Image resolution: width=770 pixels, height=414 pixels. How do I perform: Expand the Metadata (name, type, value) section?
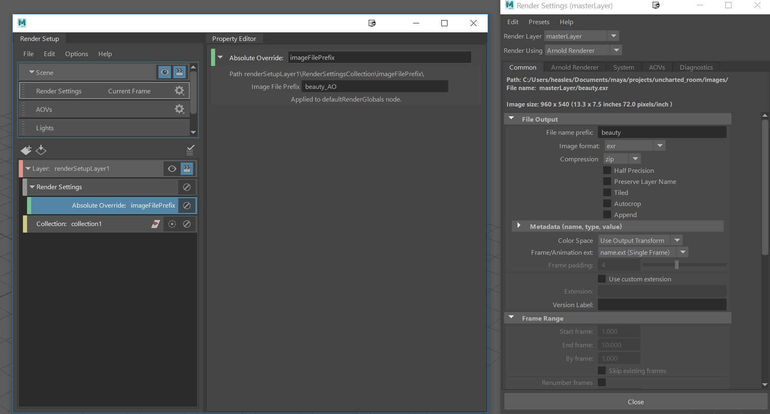[x=519, y=226]
